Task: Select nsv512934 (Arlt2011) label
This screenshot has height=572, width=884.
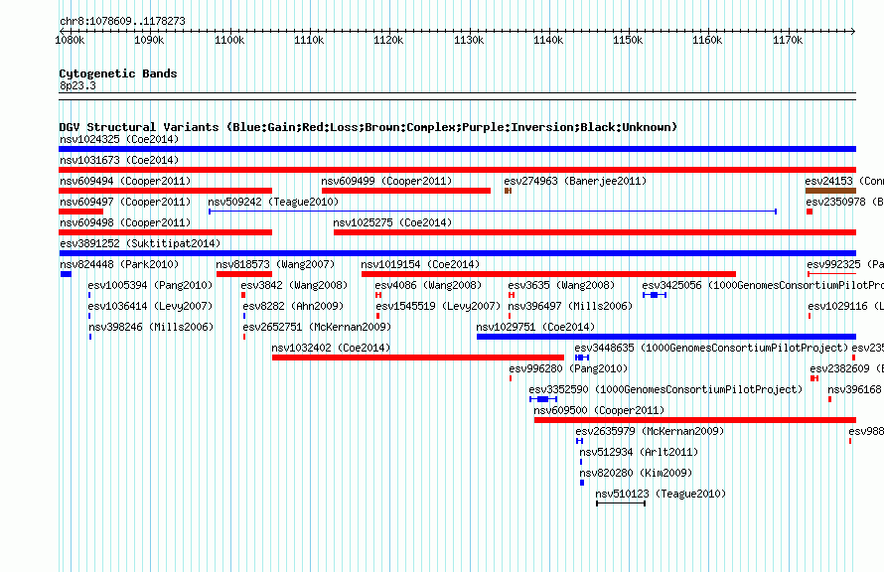Action: click(x=639, y=452)
